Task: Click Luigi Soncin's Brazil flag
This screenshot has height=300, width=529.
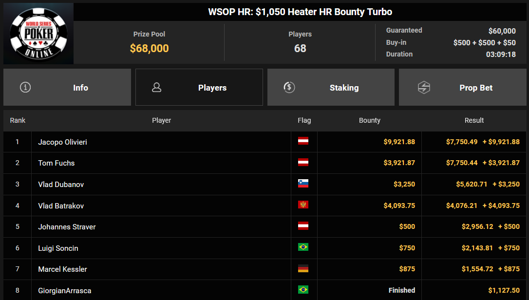Action: (x=303, y=247)
